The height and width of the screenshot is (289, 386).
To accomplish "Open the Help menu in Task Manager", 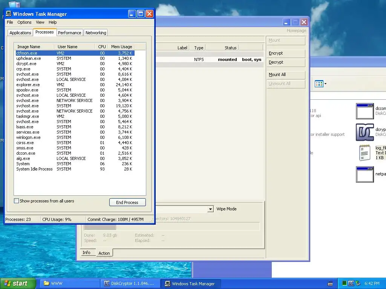I will coord(53,22).
